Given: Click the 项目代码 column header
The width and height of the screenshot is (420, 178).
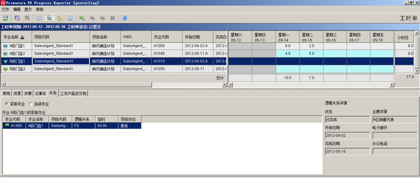Looking at the screenshot, I should (x=61, y=37).
